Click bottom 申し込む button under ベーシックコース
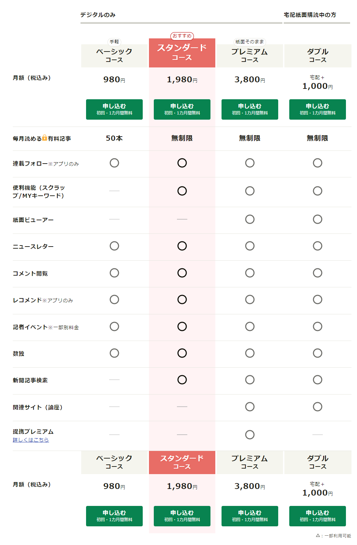 coord(114,516)
